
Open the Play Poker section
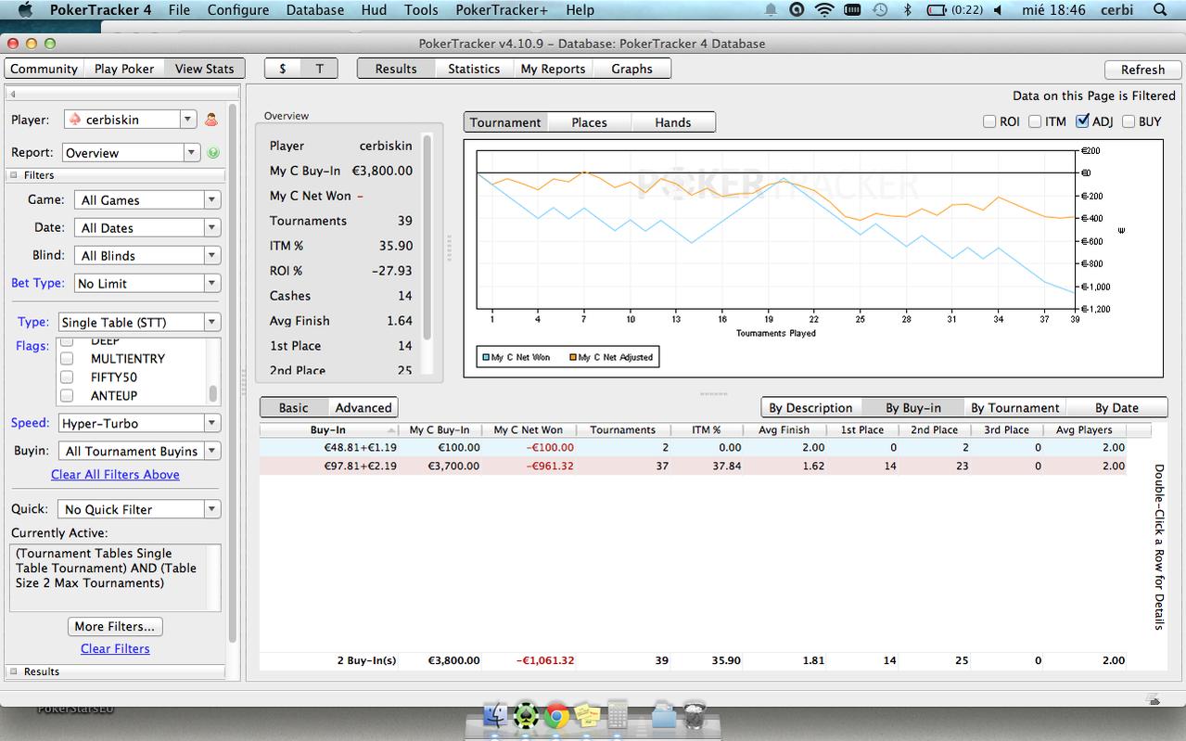point(124,69)
